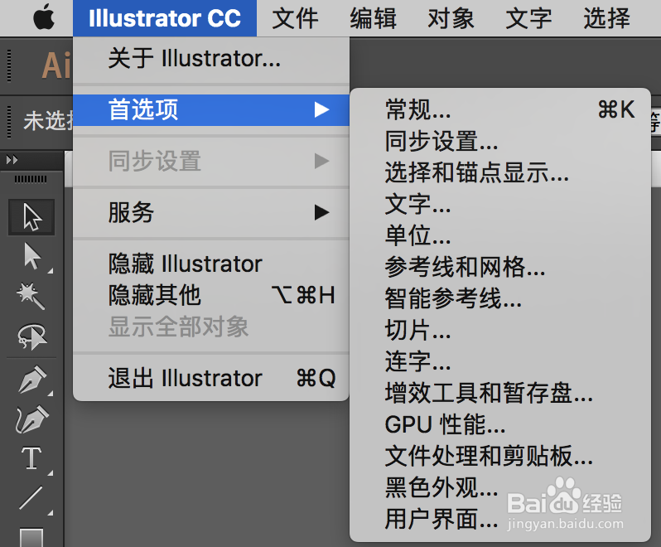Select the Pen tool
This screenshot has width=661, height=547.
click(x=32, y=379)
